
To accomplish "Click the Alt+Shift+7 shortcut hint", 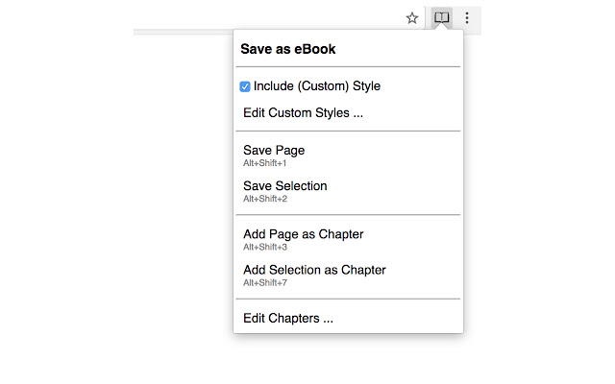I will point(265,282).
